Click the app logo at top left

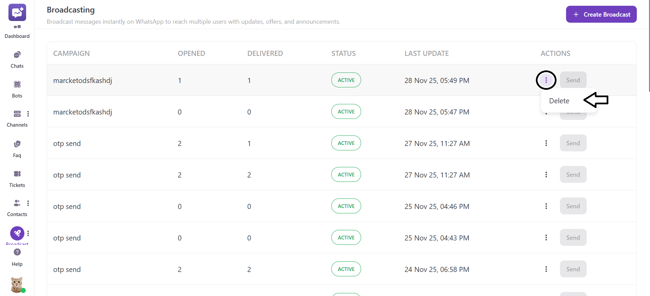tap(17, 13)
